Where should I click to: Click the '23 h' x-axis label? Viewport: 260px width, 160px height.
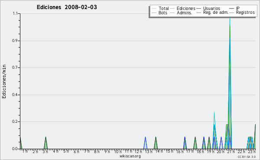click(x=252, y=151)
